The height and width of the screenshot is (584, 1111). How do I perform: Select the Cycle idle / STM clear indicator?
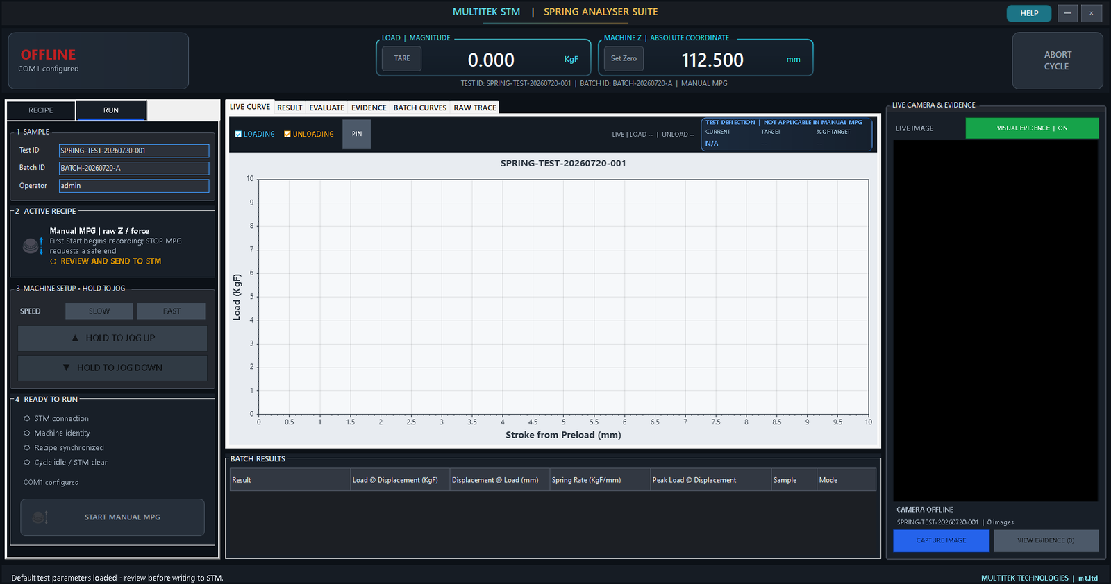point(27,463)
